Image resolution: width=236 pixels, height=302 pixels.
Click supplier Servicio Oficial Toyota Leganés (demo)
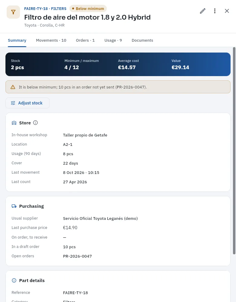coord(100,218)
